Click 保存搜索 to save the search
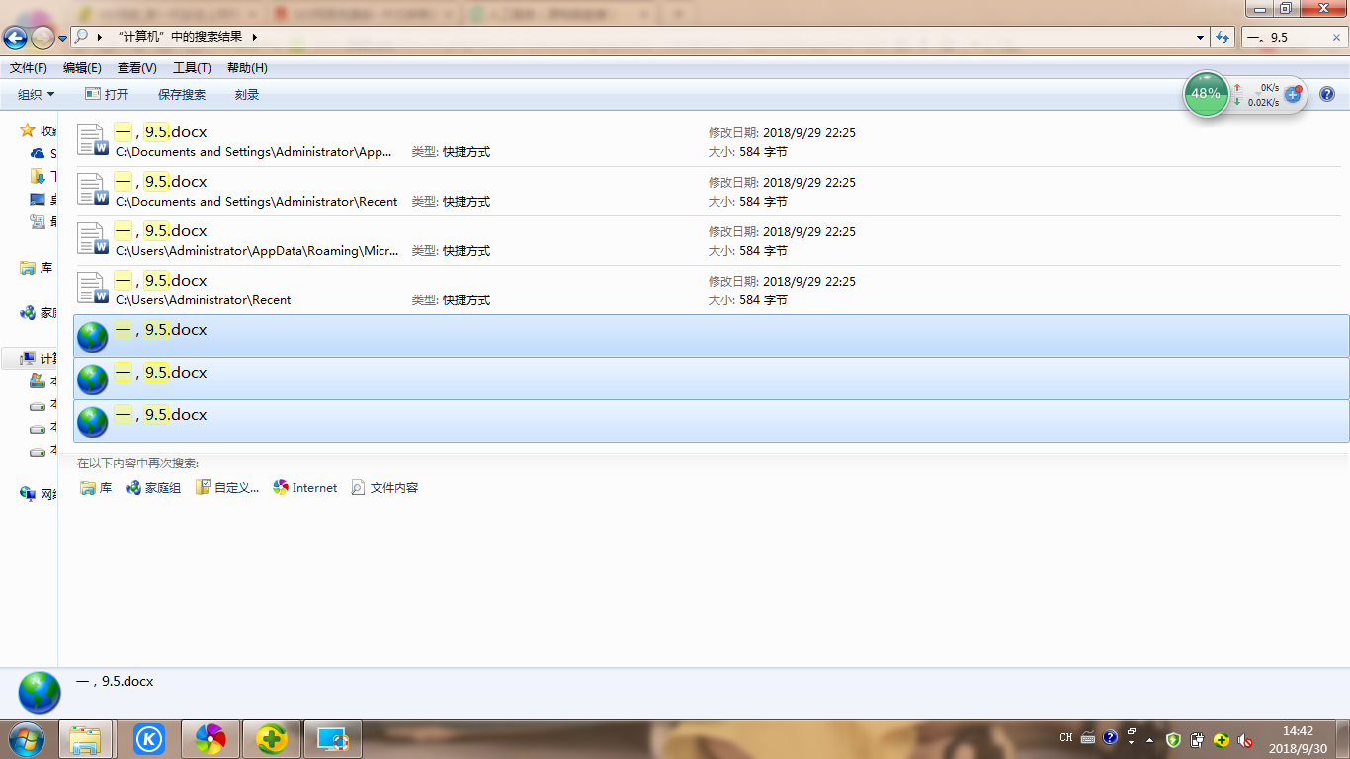This screenshot has width=1350, height=759. point(182,95)
